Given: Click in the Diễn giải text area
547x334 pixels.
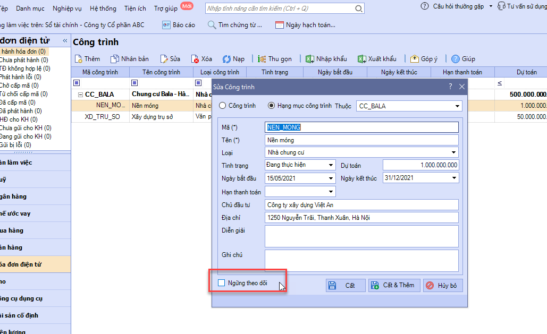Looking at the screenshot, I should coord(362,236).
